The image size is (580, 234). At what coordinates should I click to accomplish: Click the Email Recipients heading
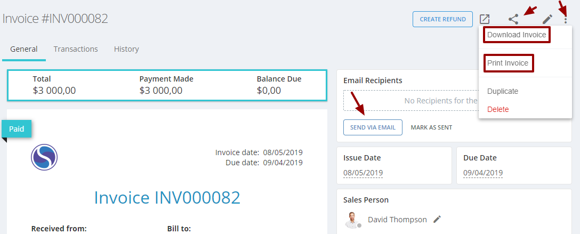pyautogui.click(x=373, y=80)
